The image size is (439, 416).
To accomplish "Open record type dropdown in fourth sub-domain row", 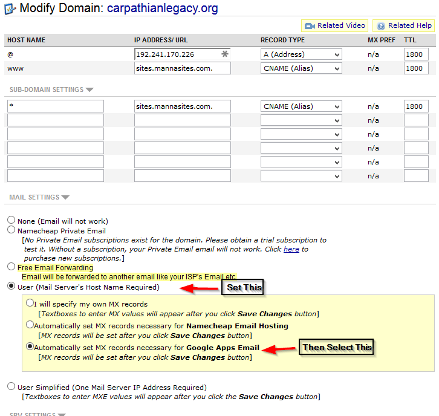I will [301, 148].
